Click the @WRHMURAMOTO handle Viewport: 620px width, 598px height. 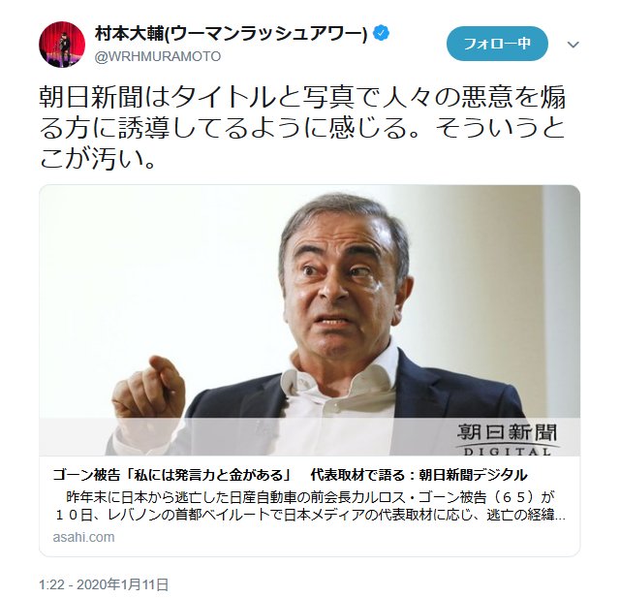pyautogui.click(x=157, y=56)
